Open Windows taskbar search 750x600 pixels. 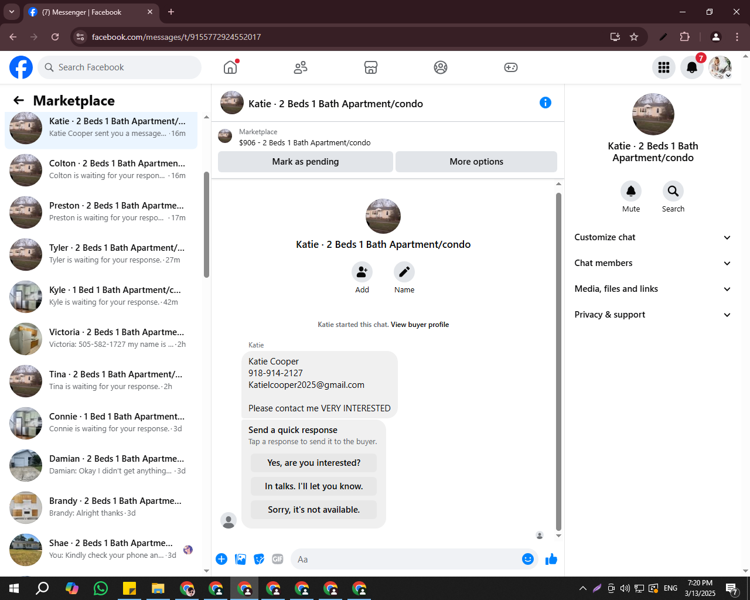[x=43, y=588]
